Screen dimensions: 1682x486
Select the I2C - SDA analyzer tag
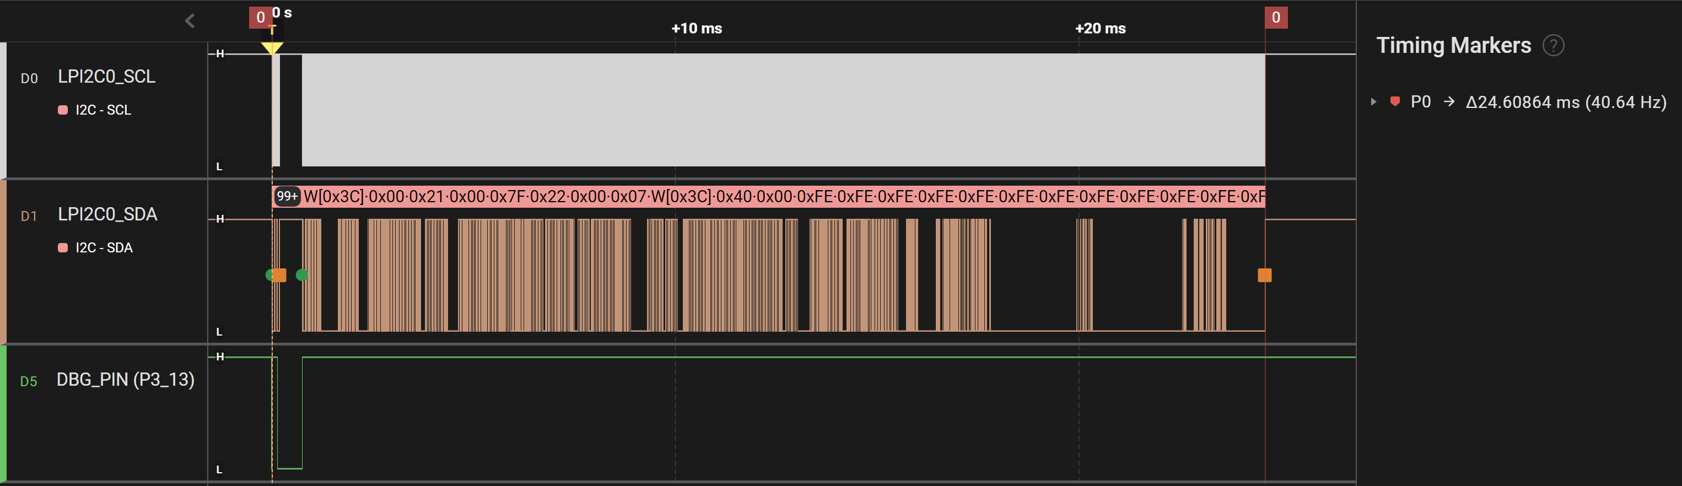point(103,248)
